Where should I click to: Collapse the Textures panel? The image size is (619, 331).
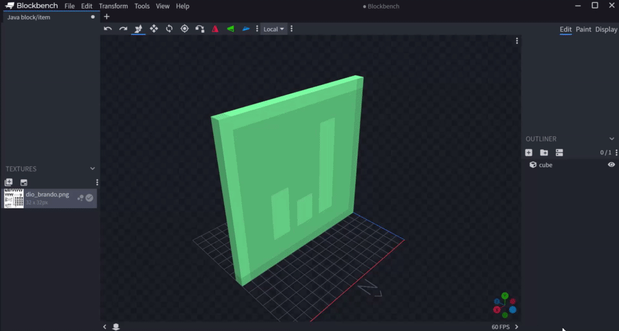pyautogui.click(x=92, y=169)
